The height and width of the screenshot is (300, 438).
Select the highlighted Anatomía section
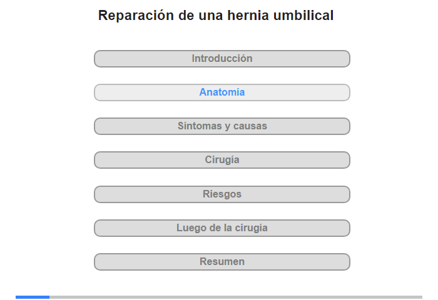pyautogui.click(x=222, y=92)
